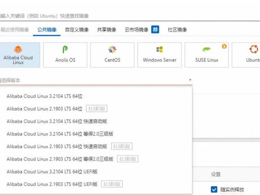The image size is (260, 195).
Task: Select the Windows Server image card
Action: (160, 55)
